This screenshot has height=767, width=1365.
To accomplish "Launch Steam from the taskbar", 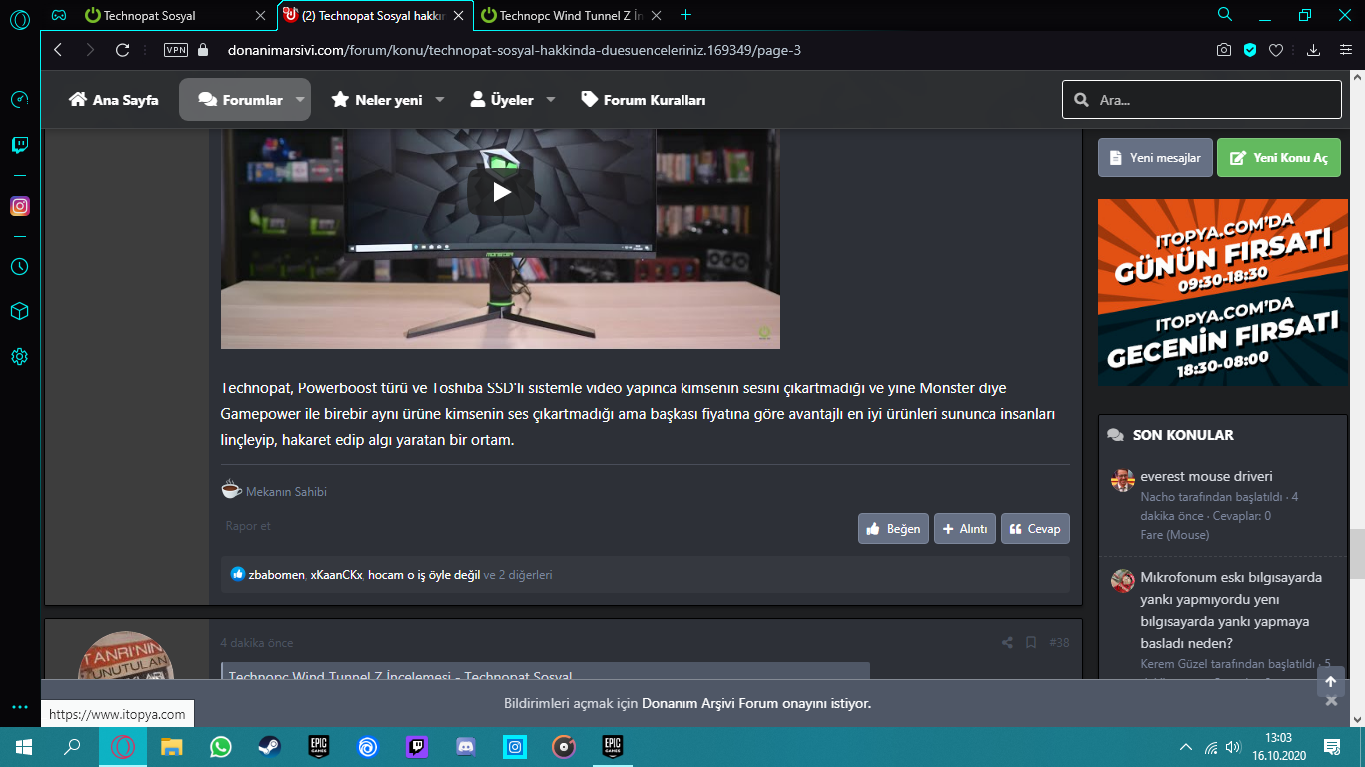I will [x=269, y=746].
